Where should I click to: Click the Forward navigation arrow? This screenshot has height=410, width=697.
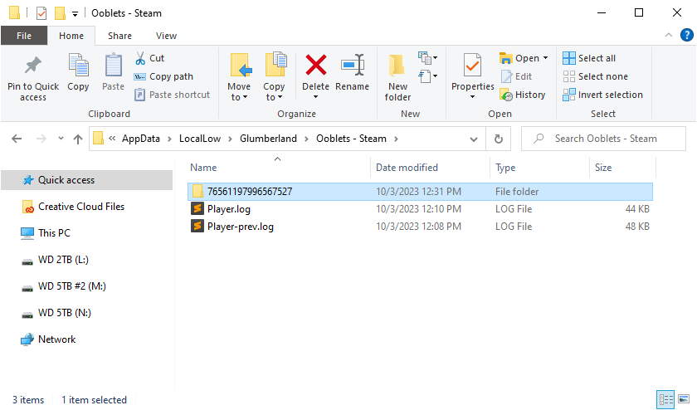(x=41, y=139)
